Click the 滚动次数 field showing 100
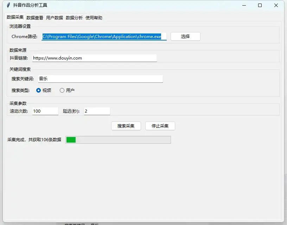The image size is (287, 225). point(45,111)
